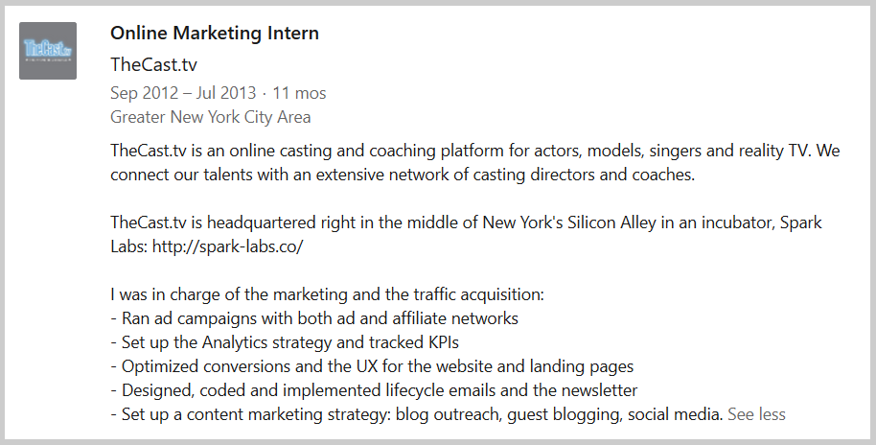Open the TheCast.tv company name link

[x=153, y=64]
